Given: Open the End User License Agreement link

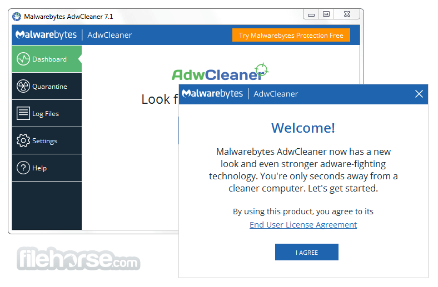Looking at the screenshot, I should pos(303,225).
